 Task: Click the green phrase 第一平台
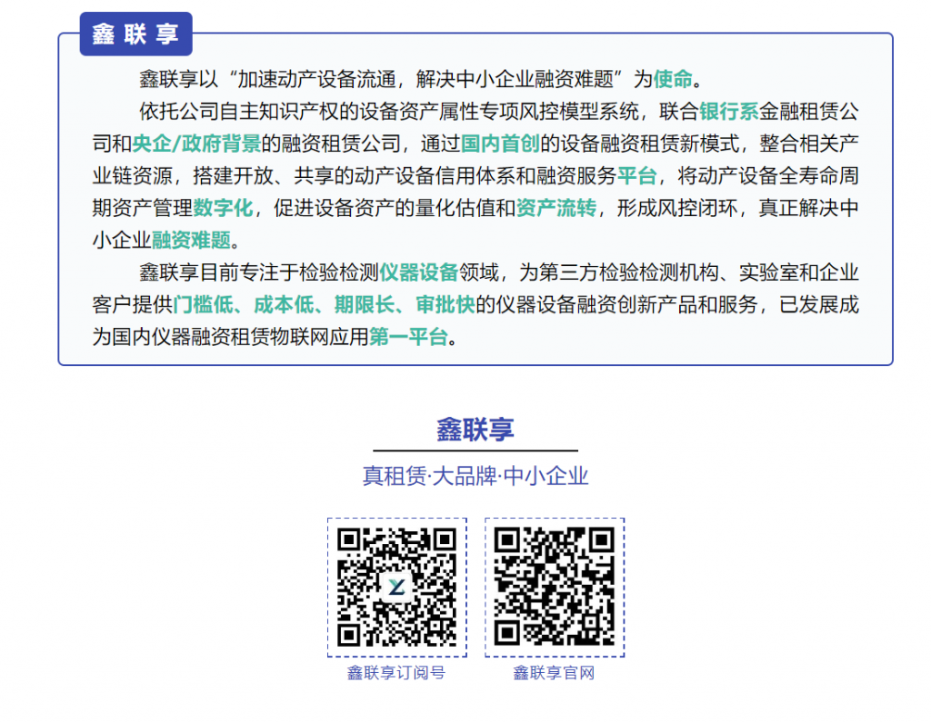[x=408, y=337]
